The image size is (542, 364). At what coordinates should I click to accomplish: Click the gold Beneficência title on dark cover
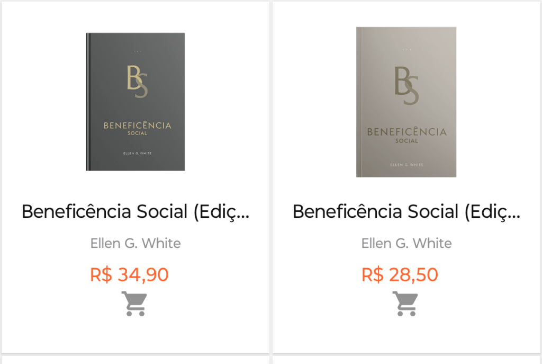[x=137, y=126]
